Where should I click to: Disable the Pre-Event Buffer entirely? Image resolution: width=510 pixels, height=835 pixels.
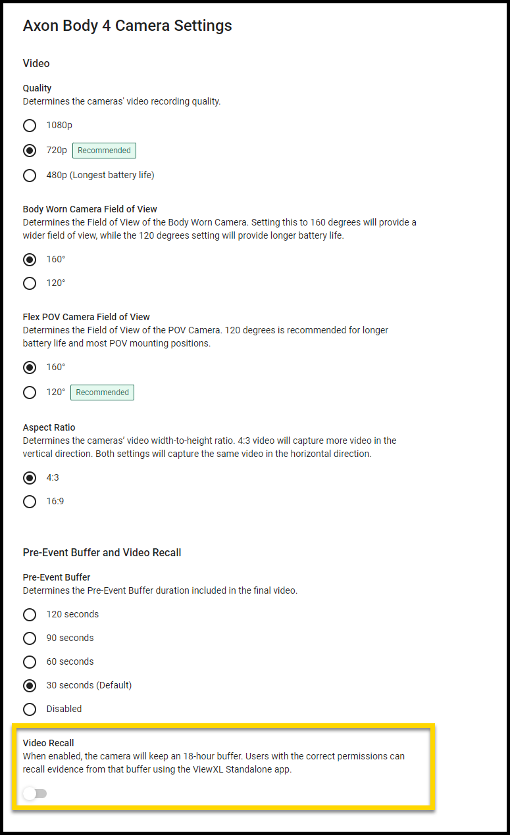29,709
